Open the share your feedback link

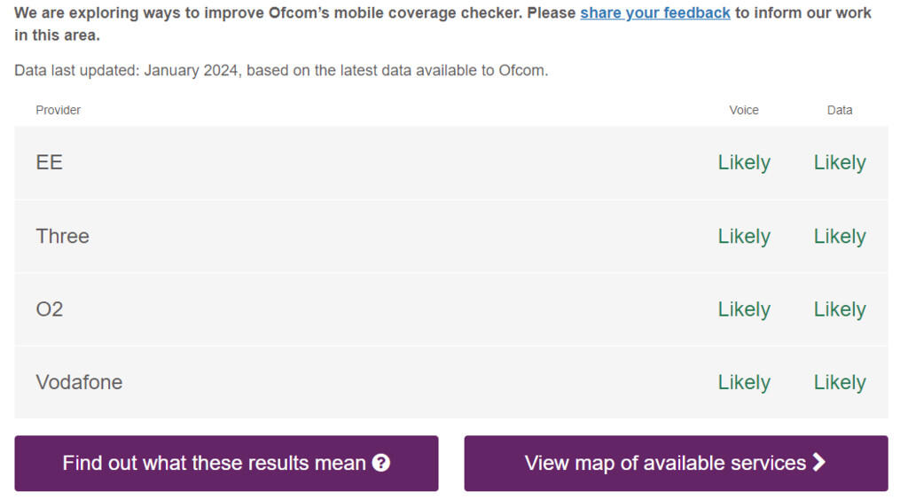[655, 13]
